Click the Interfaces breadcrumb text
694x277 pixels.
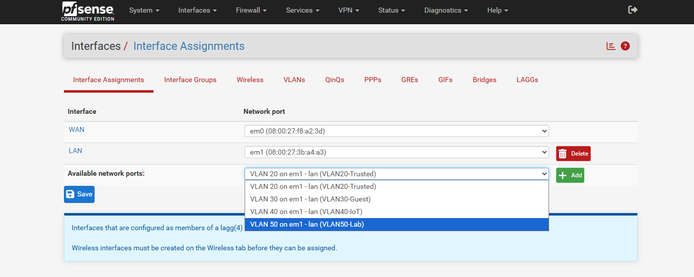click(x=96, y=46)
